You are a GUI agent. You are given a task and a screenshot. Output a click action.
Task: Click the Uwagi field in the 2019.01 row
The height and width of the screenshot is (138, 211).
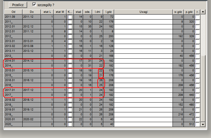point(143,109)
